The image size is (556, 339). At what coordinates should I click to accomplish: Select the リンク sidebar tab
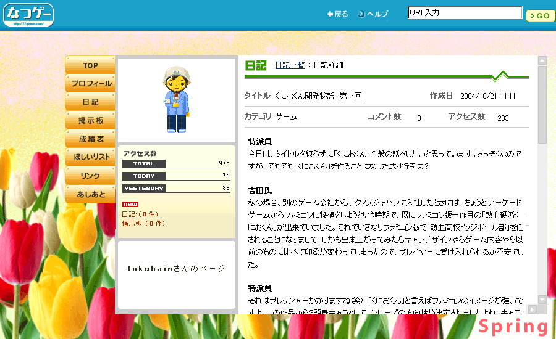pos(90,176)
